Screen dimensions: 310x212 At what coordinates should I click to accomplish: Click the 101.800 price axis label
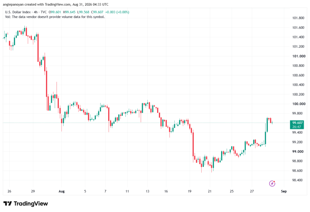(x=298, y=18)
